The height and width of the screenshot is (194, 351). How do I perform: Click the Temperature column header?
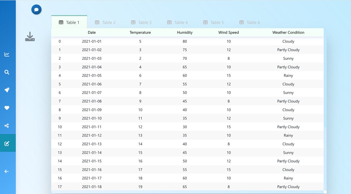(140, 33)
